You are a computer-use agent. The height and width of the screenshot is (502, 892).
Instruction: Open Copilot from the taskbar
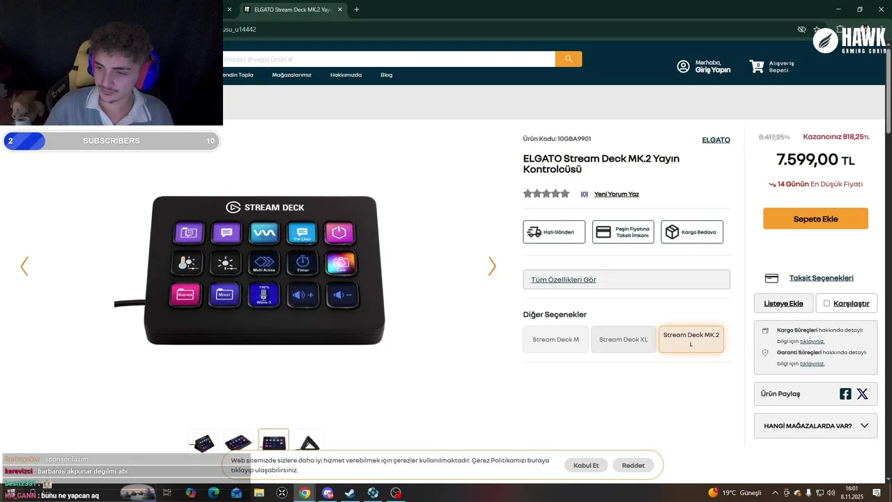pyautogui.click(x=190, y=493)
